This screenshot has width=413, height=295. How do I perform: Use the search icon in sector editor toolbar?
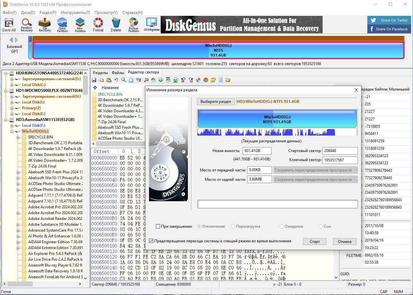pos(123,80)
